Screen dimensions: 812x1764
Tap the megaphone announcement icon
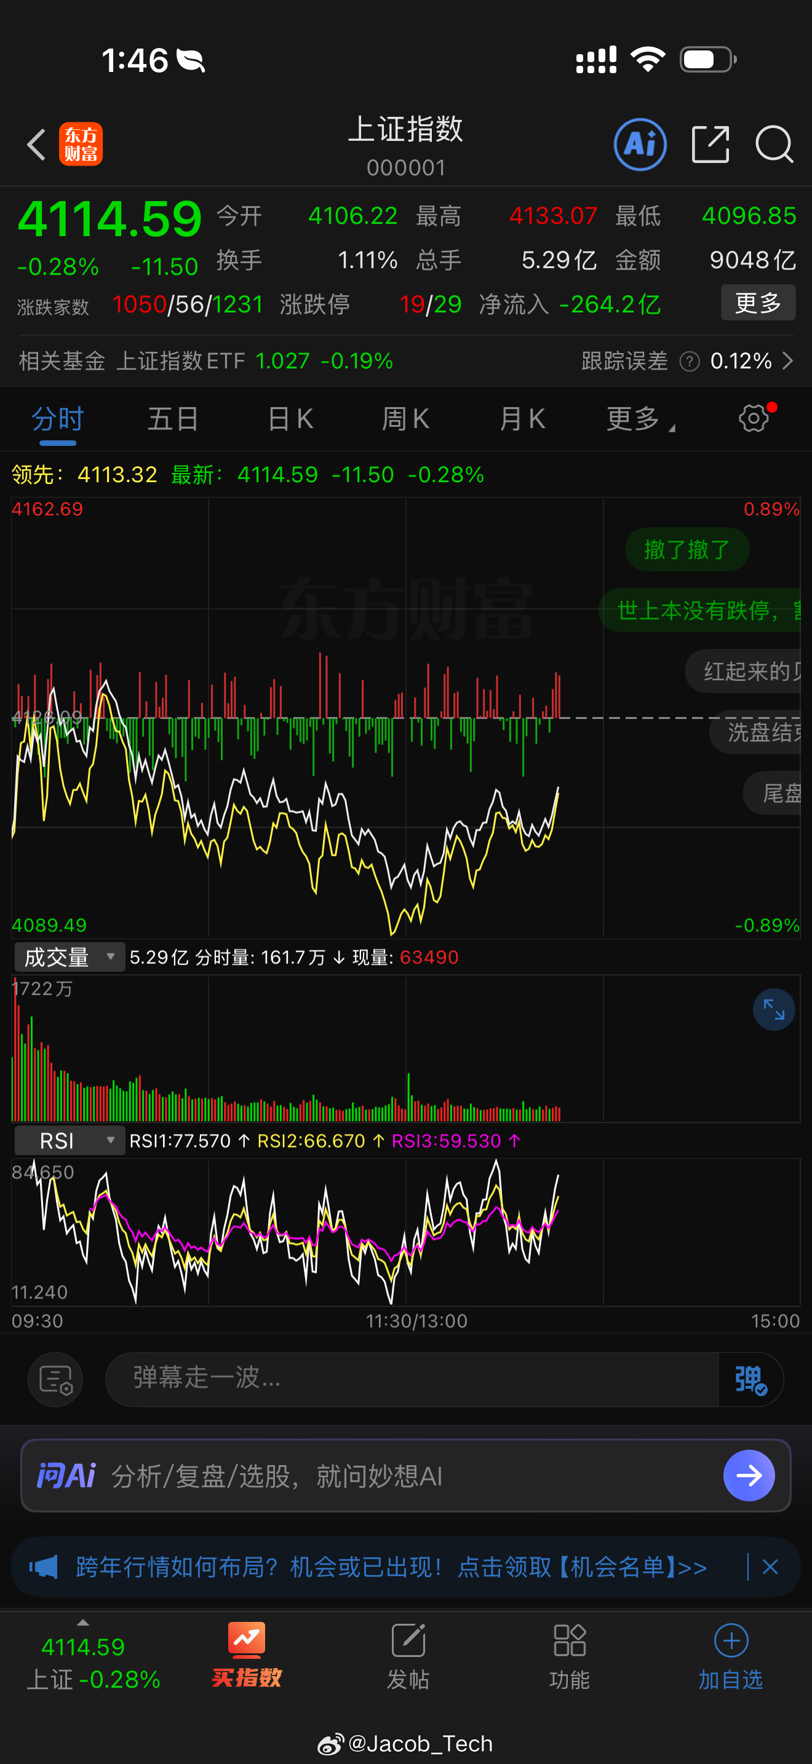click(x=43, y=1567)
